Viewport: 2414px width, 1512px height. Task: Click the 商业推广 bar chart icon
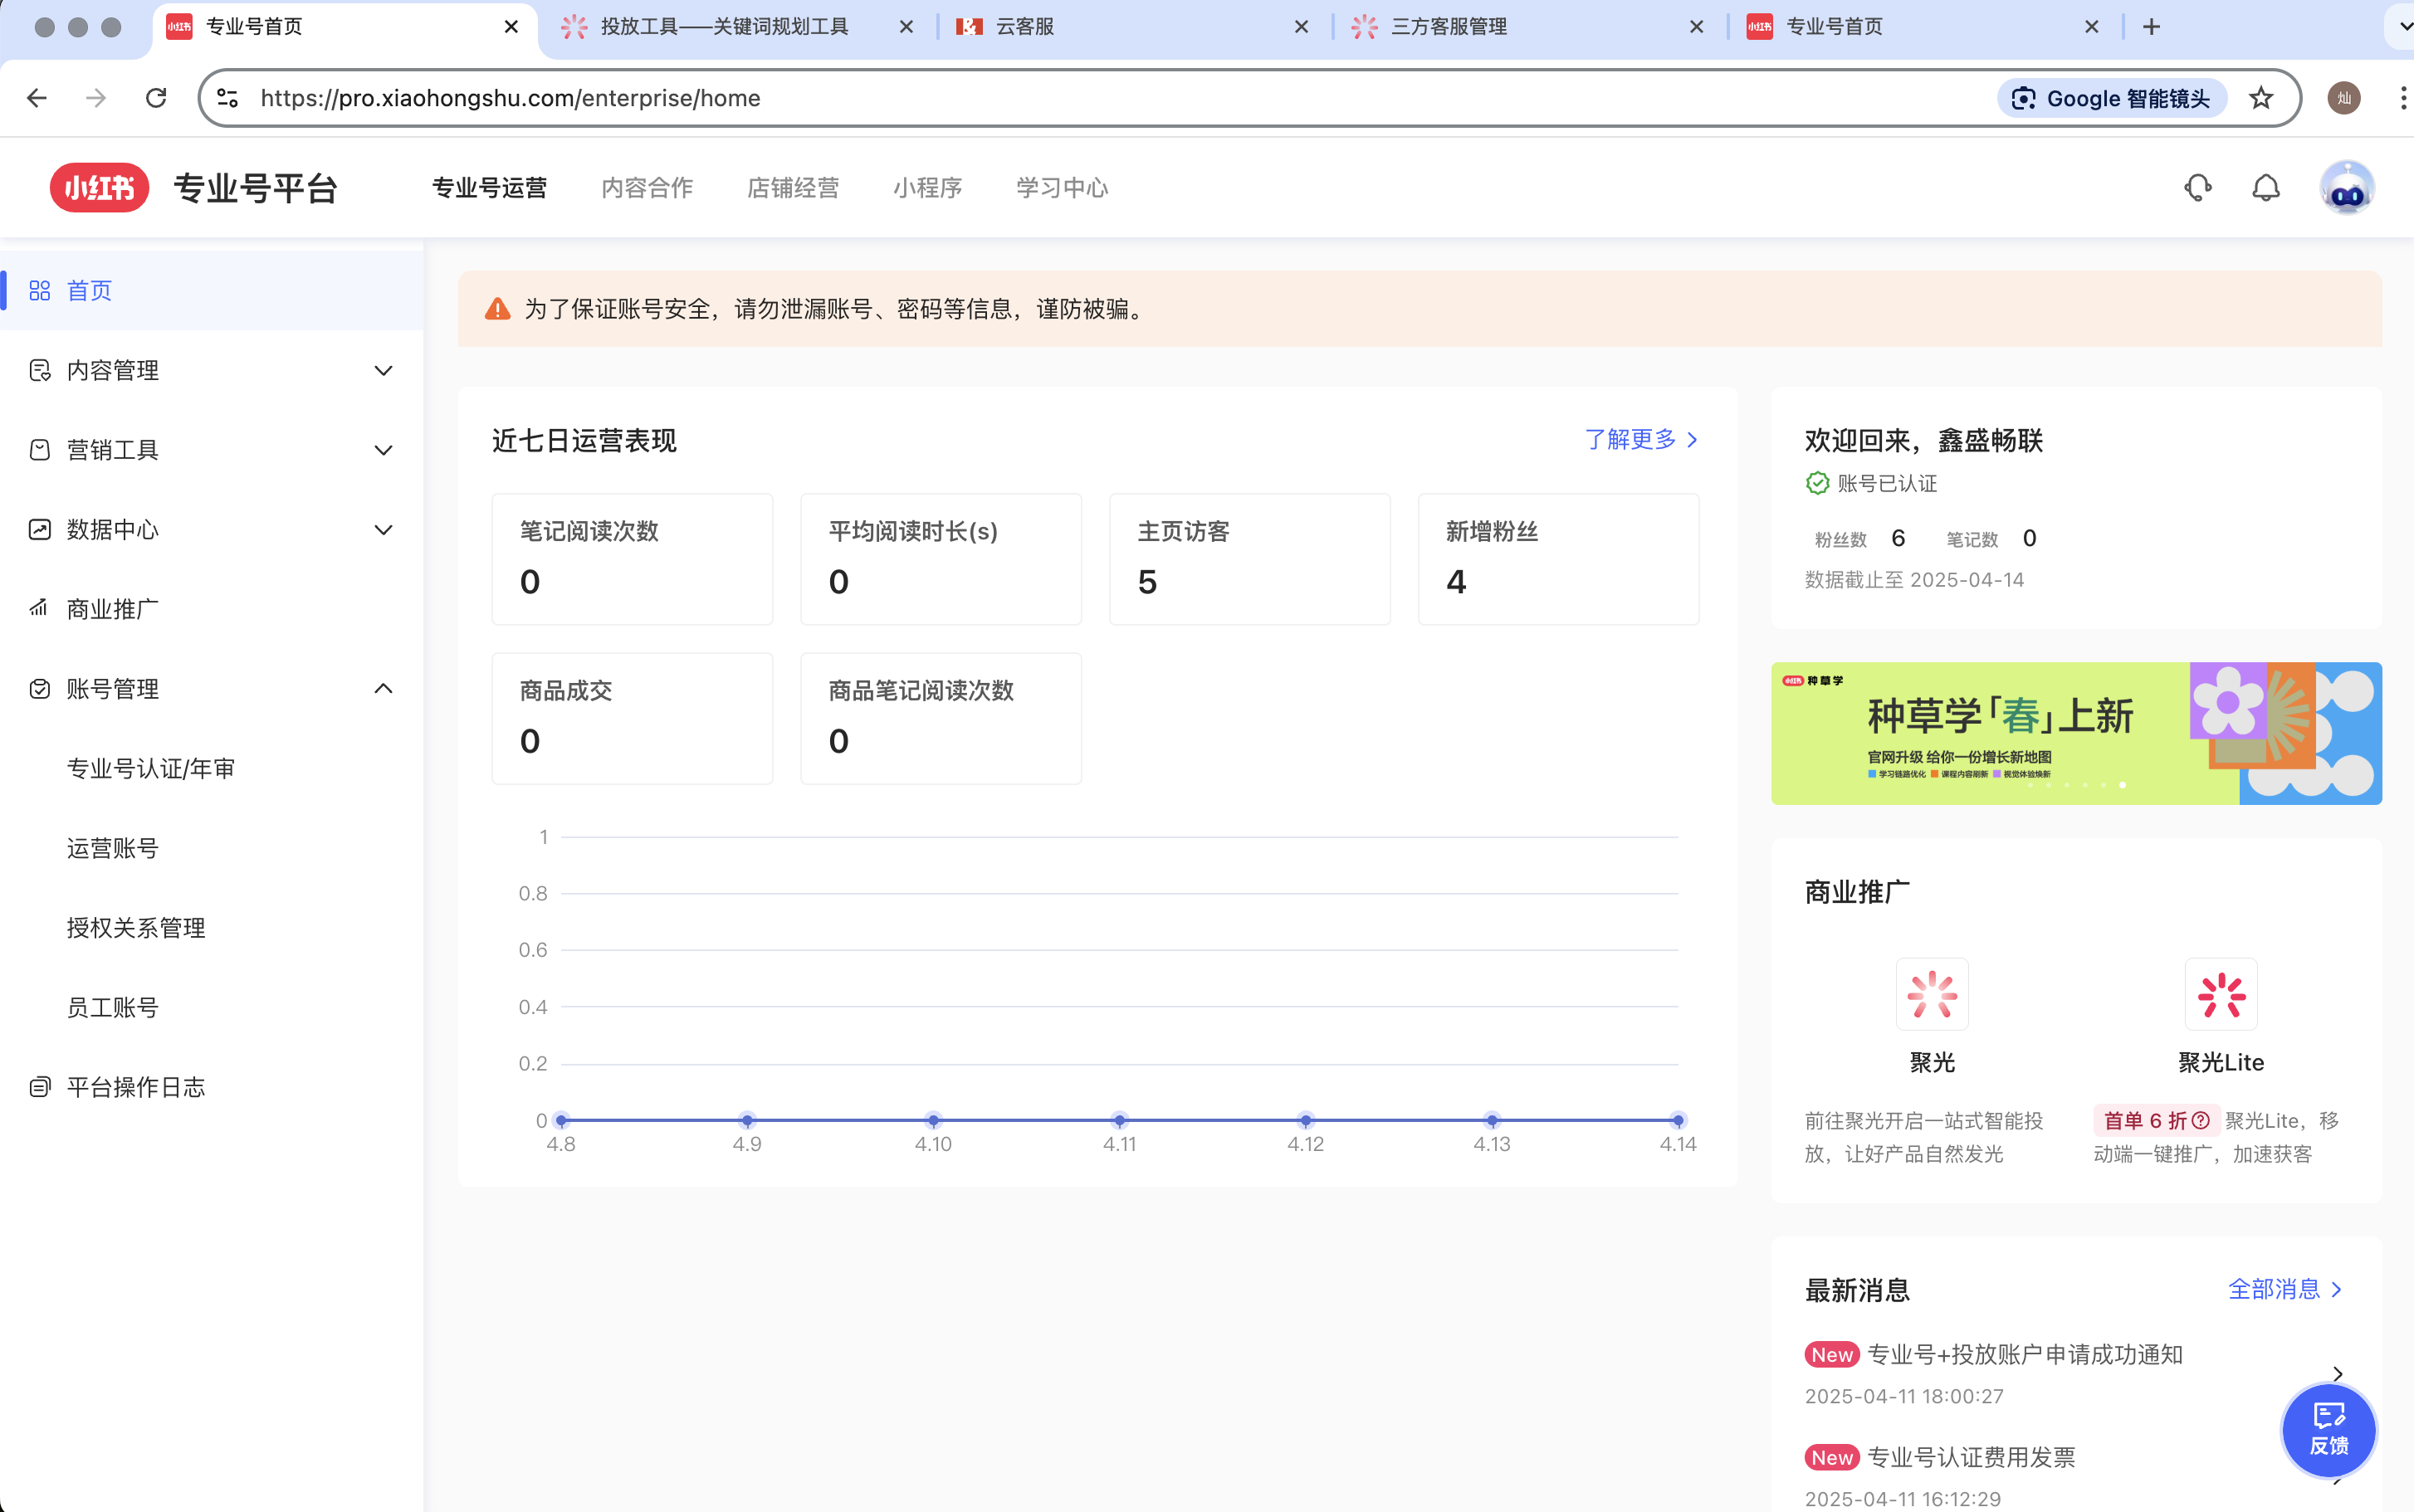click(x=40, y=608)
